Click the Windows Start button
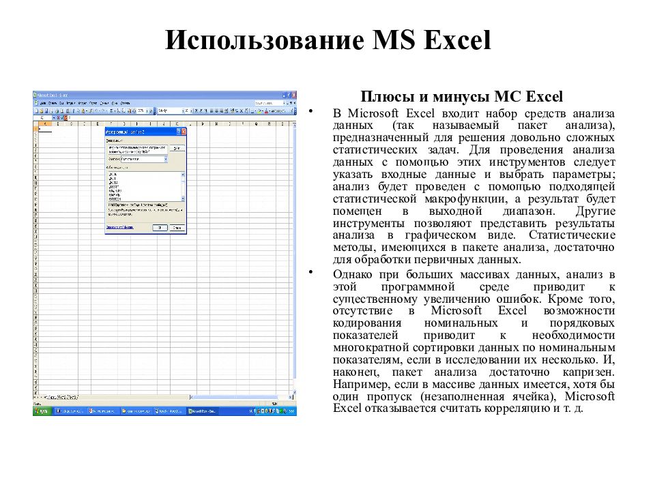The image size is (655, 491). coord(42,411)
